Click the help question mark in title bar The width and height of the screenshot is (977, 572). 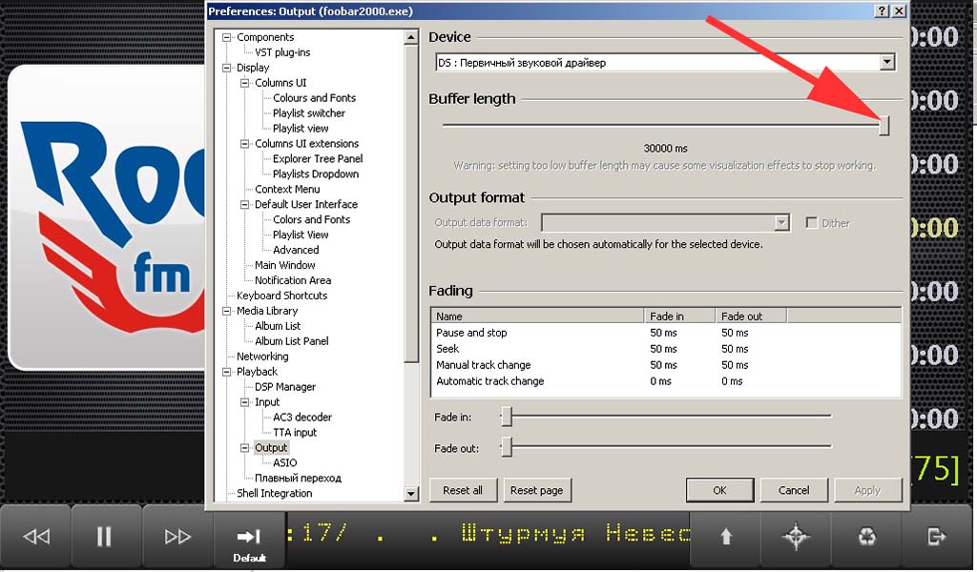pos(881,10)
